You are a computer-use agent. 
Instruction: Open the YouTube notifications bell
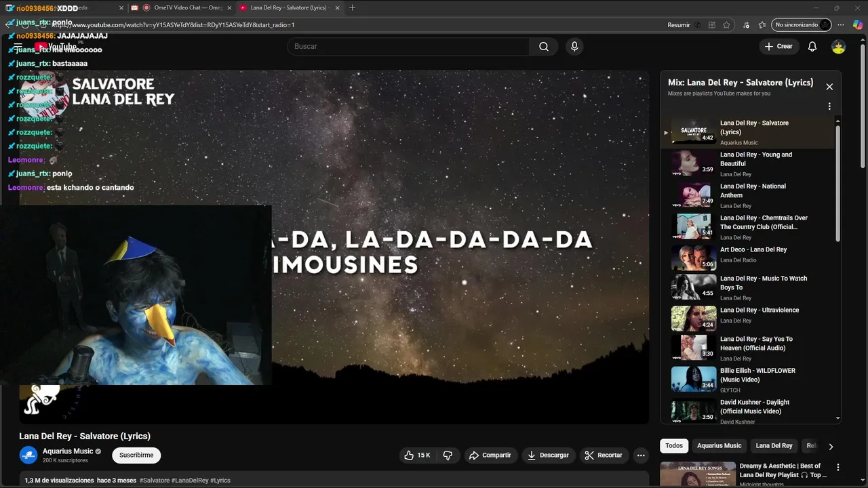coord(812,46)
